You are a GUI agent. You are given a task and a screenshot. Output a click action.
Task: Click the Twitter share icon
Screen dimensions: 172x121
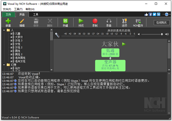[x=155, y=14]
